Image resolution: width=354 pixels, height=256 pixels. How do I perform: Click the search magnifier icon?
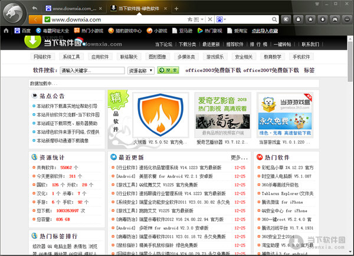click(x=274, y=19)
